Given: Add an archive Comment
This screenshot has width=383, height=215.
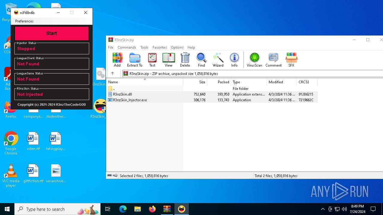Looking at the screenshot, I should tap(273, 60).
